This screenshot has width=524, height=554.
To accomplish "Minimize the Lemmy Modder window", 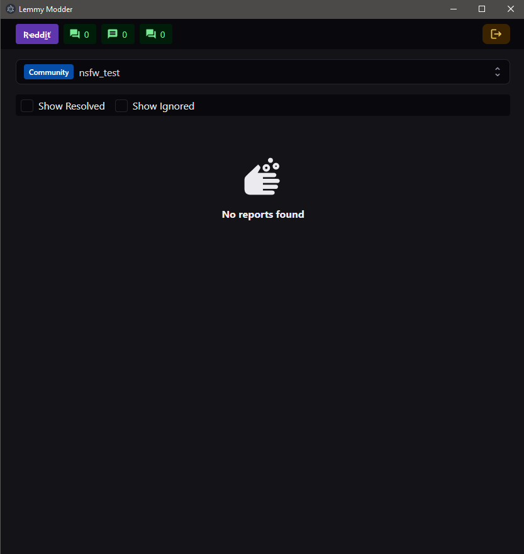I will point(454,9).
